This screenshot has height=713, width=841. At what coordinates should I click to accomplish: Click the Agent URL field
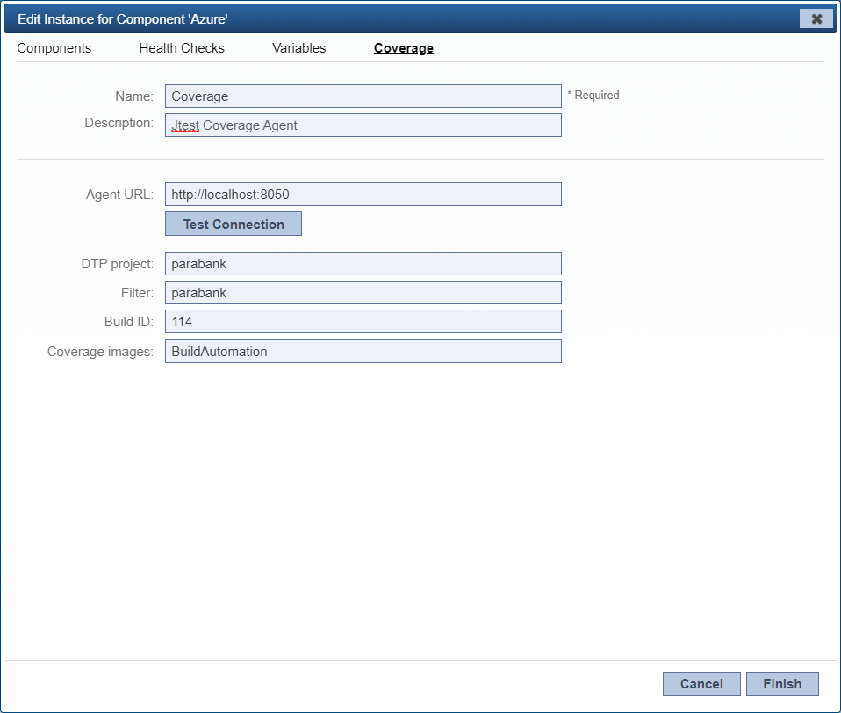[363, 194]
